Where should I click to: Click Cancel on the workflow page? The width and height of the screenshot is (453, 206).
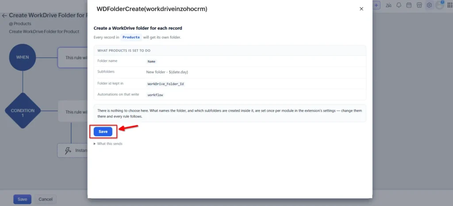[x=46, y=199]
